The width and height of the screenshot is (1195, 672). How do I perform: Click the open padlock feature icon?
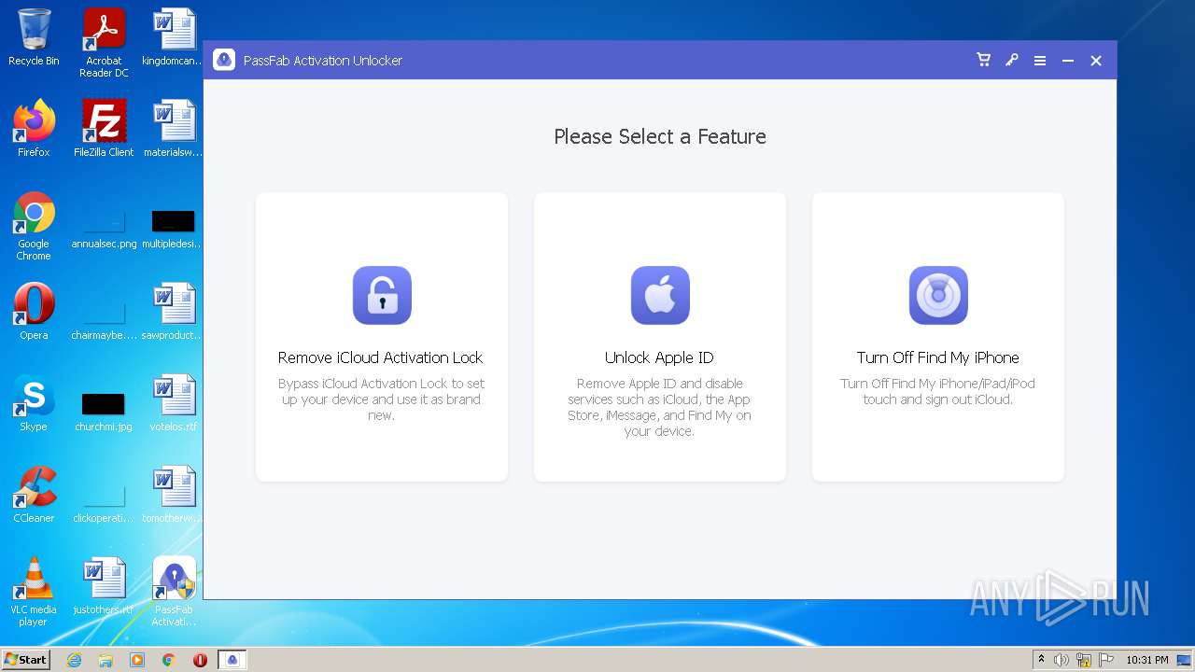tap(382, 295)
